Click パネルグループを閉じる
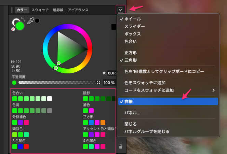Image resolution: width=227 pixels, height=154 pixels. click(147, 131)
